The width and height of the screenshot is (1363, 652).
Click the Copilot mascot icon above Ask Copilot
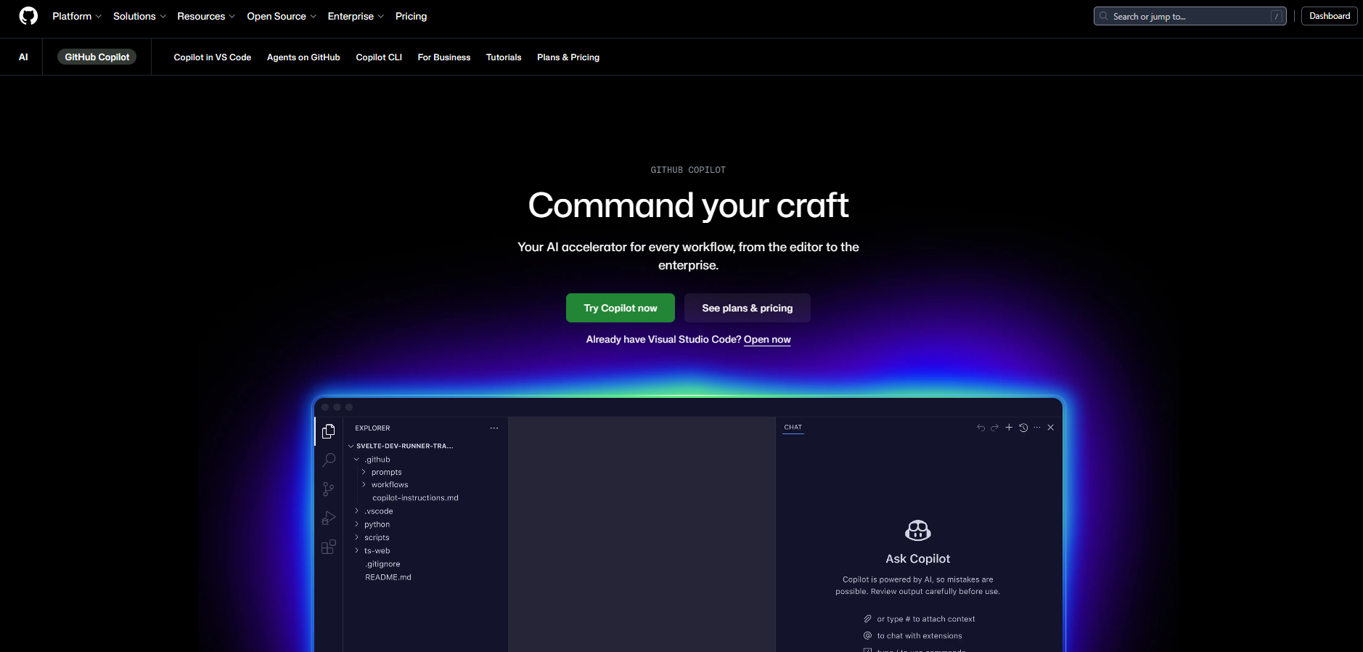(918, 530)
